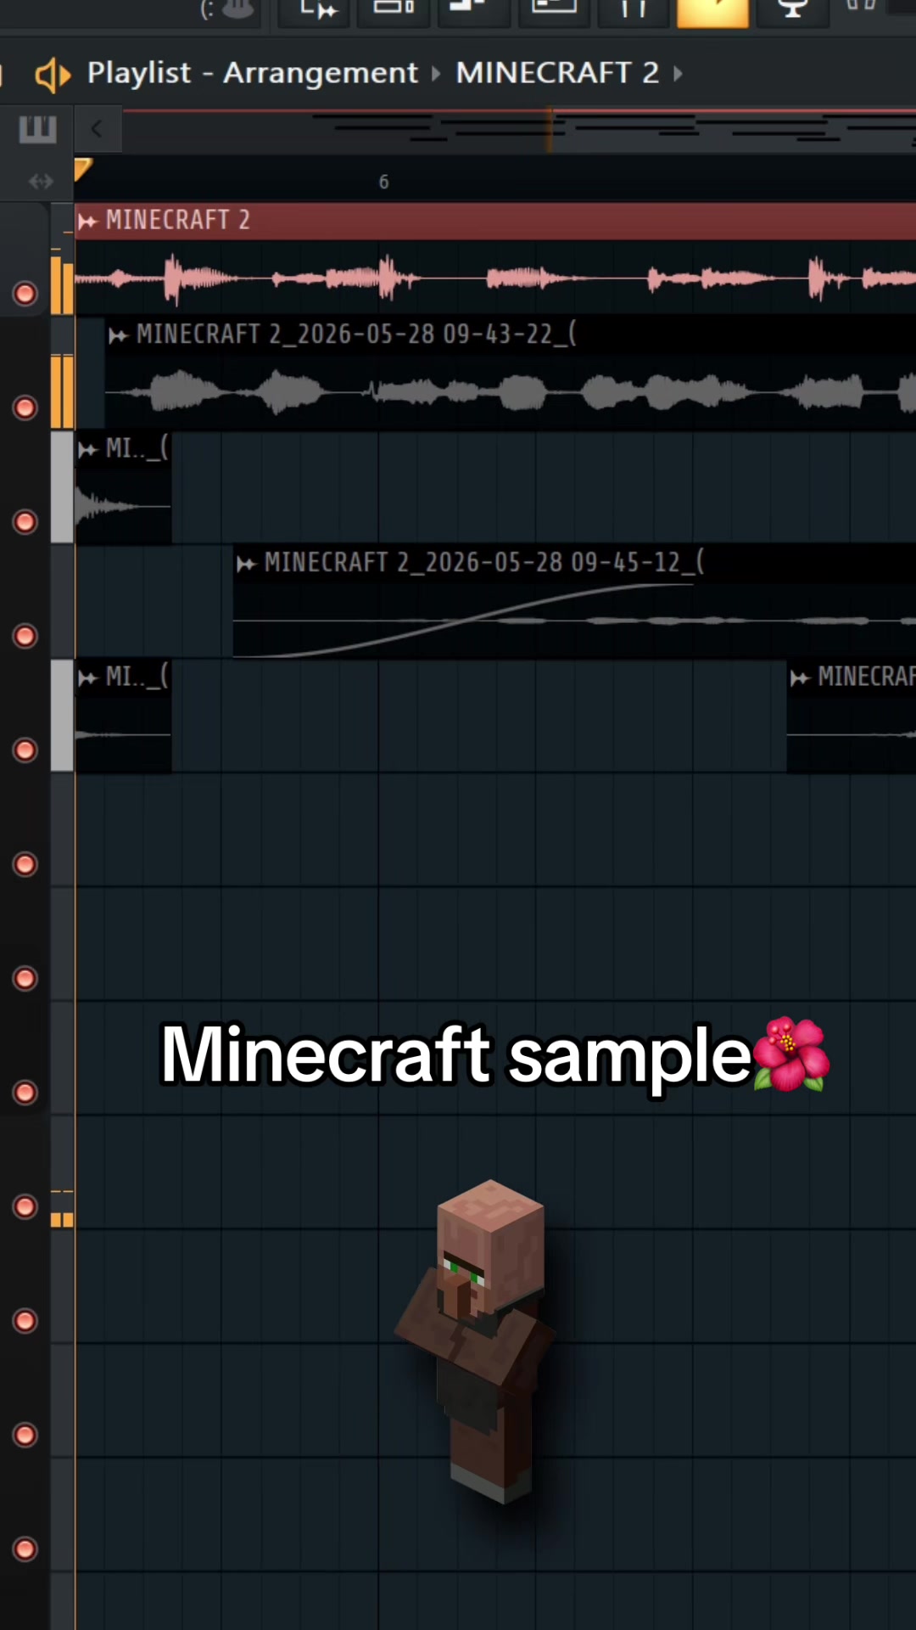Click the trophy-shaped toolbar icon
Viewport: 916px width, 1630px height.
[x=792, y=10]
